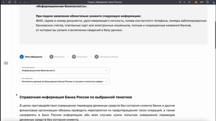Open the hamburger side menu
The width and height of the screenshot is (216, 121).
pyautogui.click(x=6, y=63)
